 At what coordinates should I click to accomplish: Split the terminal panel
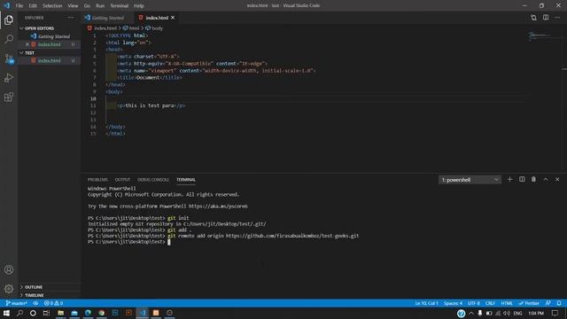coord(522,179)
